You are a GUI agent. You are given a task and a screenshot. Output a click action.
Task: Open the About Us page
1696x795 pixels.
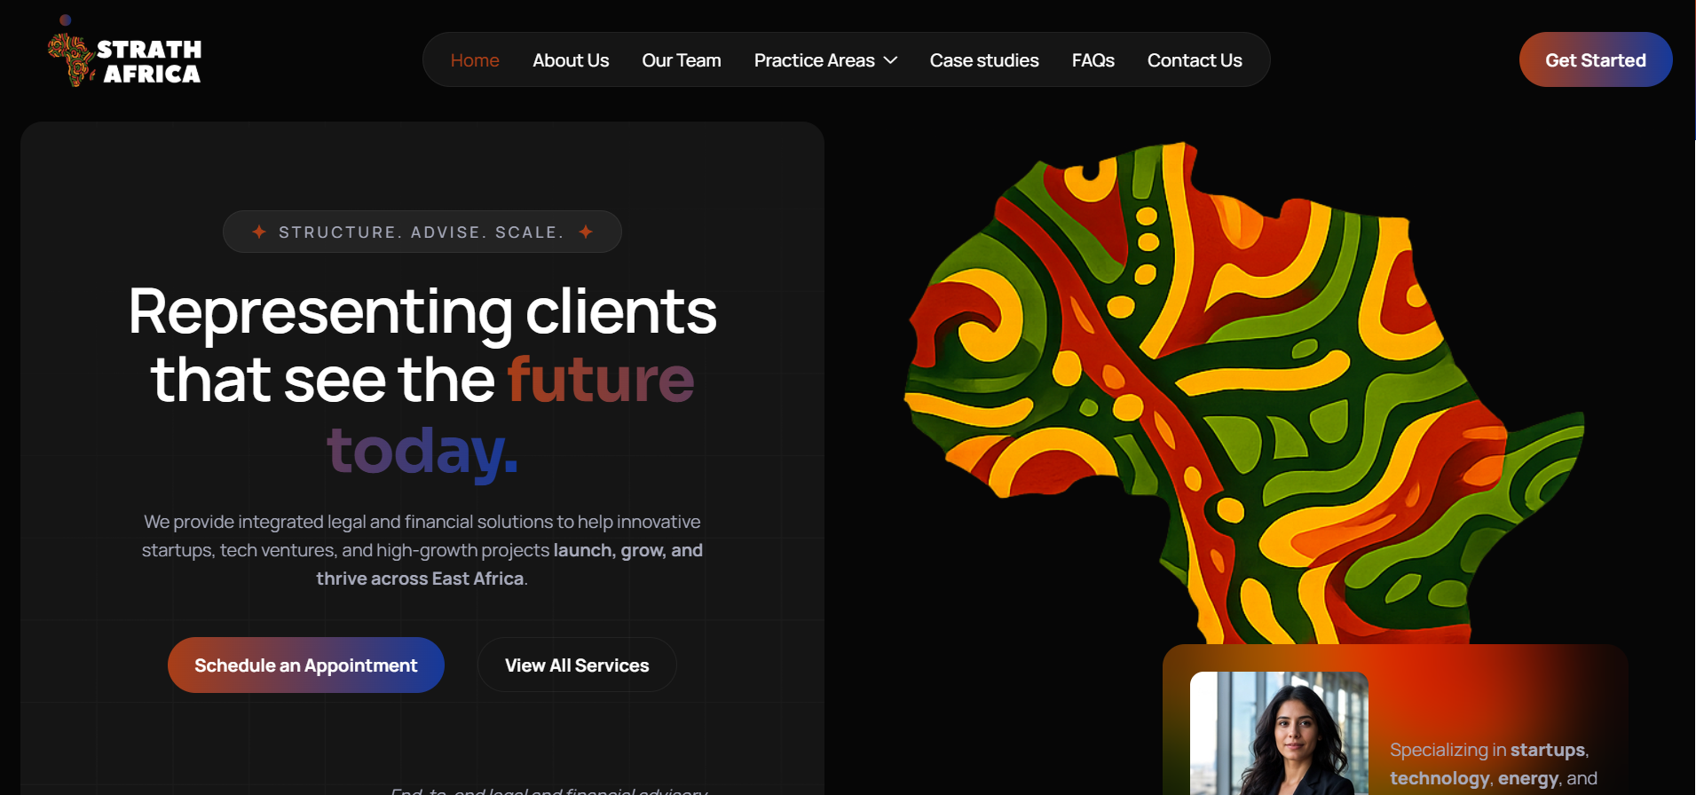[x=571, y=60]
